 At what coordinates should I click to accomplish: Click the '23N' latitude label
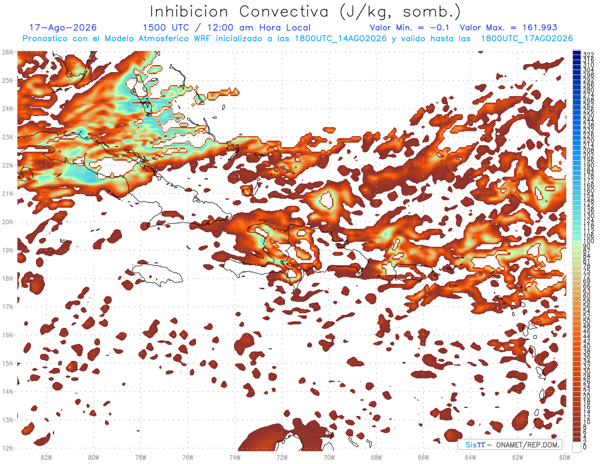point(7,137)
